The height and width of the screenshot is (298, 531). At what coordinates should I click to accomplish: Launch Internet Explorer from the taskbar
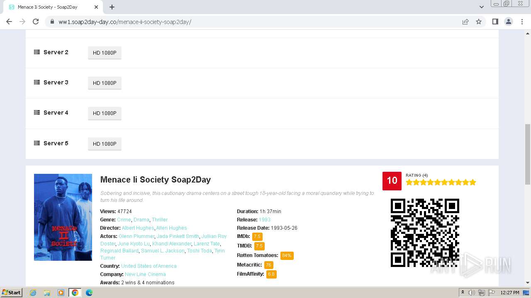coord(33,293)
